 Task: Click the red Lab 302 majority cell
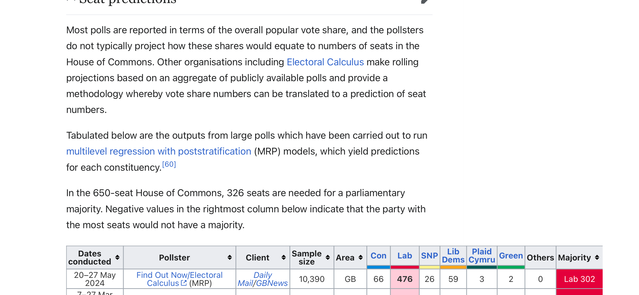(579, 279)
